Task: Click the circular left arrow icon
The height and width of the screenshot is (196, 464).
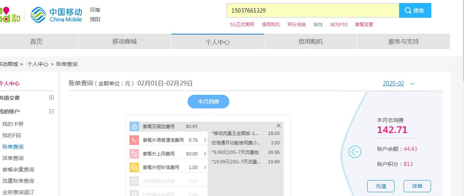Action: tap(355, 152)
